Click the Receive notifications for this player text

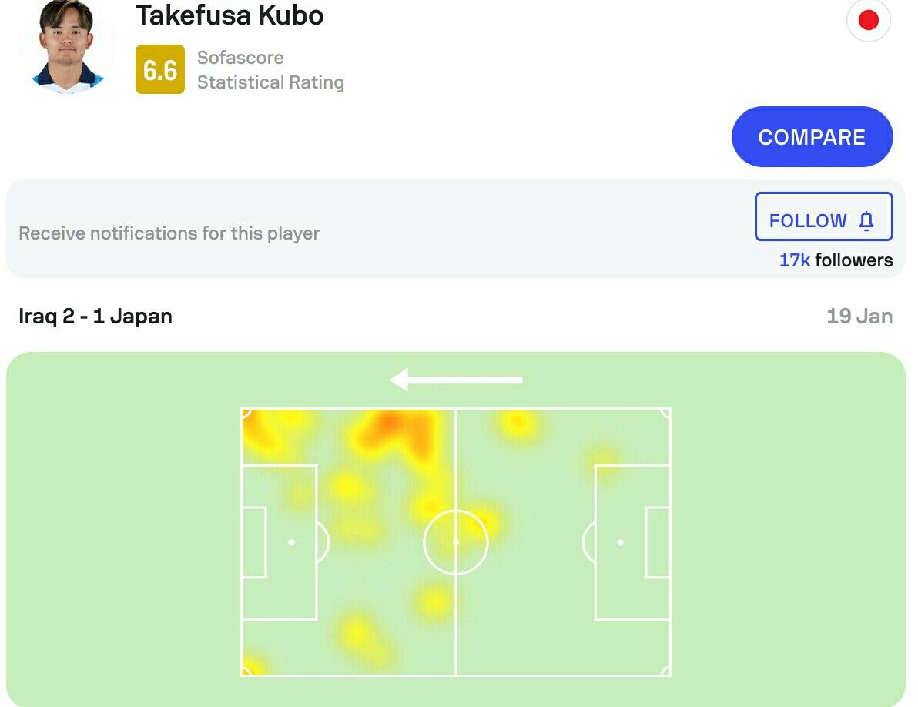pyautogui.click(x=169, y=233)
